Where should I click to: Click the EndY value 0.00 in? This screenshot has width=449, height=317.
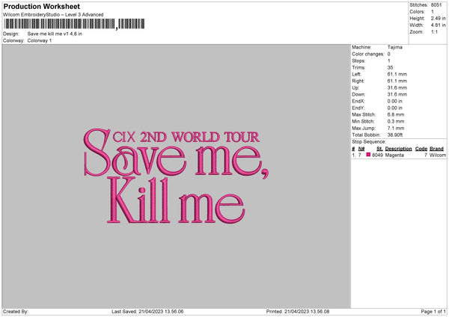tap(394, 108)
